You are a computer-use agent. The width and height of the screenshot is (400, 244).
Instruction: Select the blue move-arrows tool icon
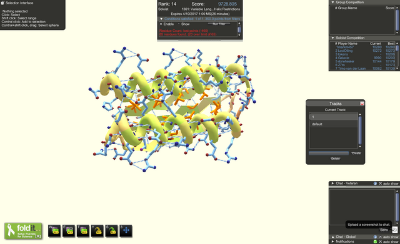[126, 231]
